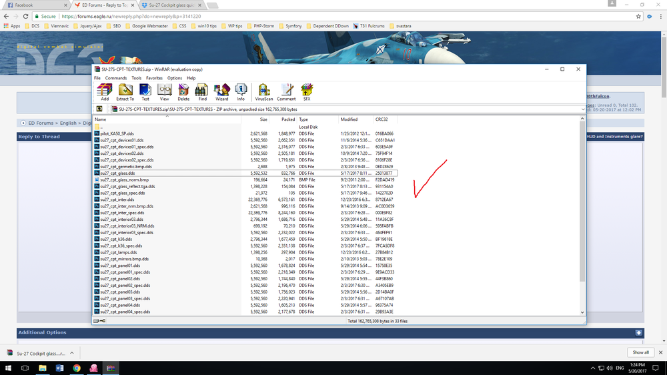Click the Extract To toolbar icon

point(125,92)
